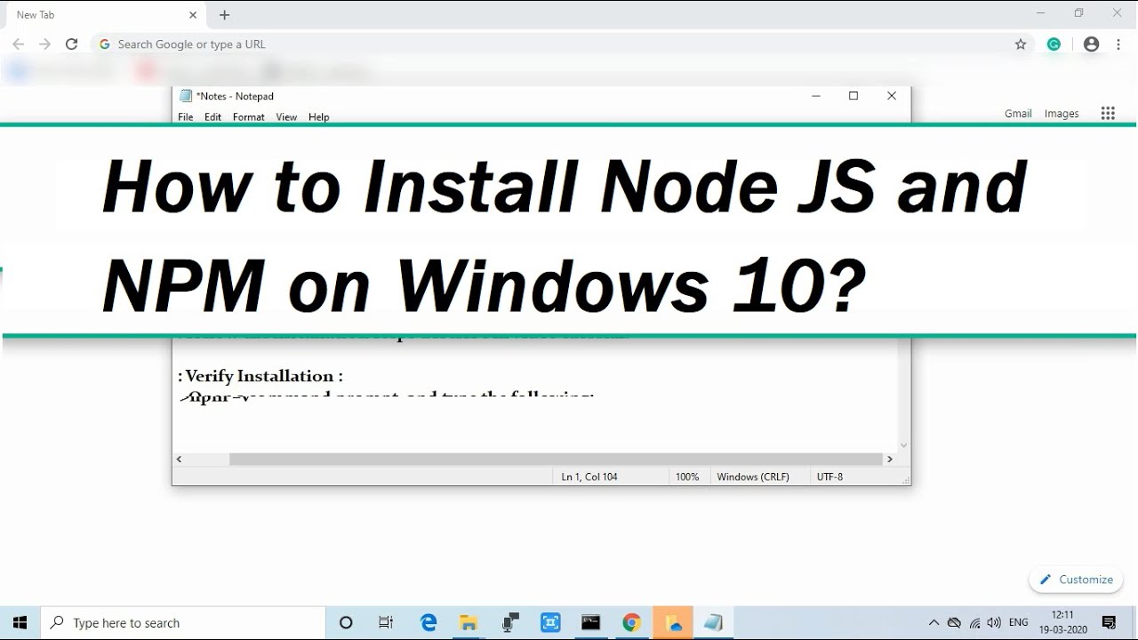Go back using Chrome's back arrow
Image resolution: width=1138 pixels, height=640 pixels.
18,44
